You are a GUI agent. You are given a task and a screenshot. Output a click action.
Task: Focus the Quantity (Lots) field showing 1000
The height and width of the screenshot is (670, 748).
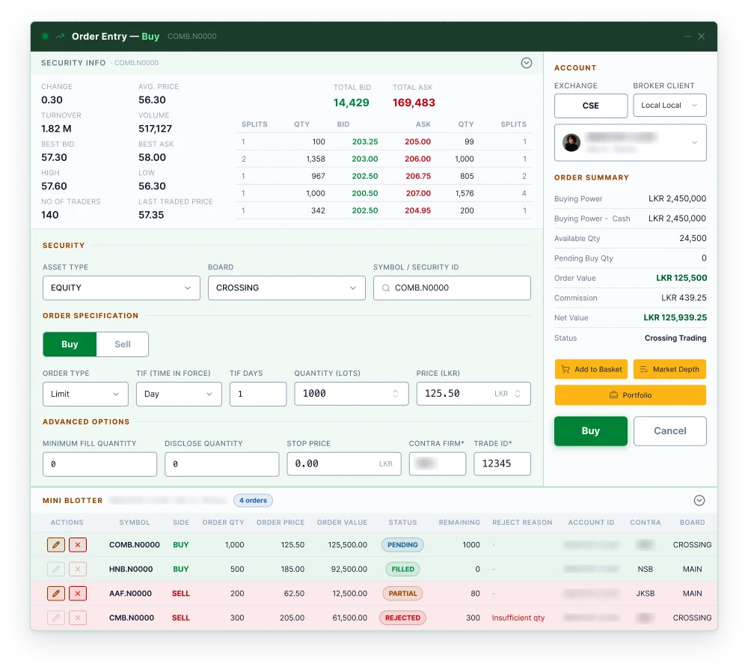(352, 394)
